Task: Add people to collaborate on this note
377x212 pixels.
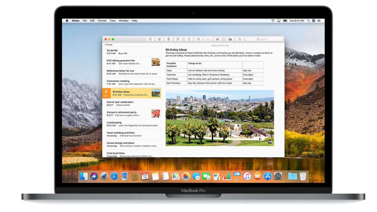Action: (230, 39)
